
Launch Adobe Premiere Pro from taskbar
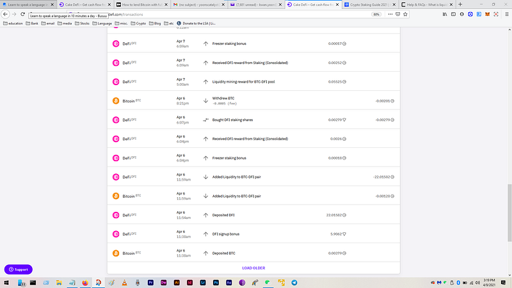[x=150, y=282]
